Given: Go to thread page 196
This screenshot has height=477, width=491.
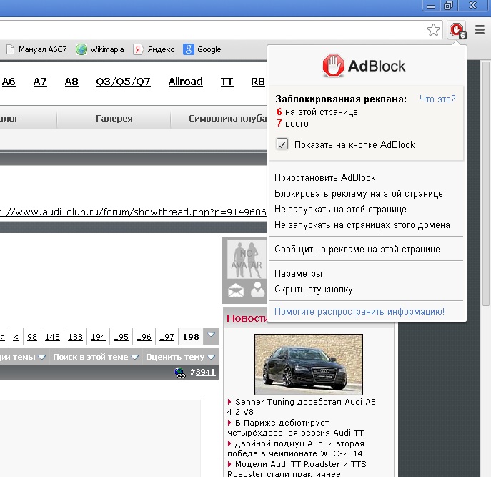Looking at the screenshot, I should coord(144,337).
